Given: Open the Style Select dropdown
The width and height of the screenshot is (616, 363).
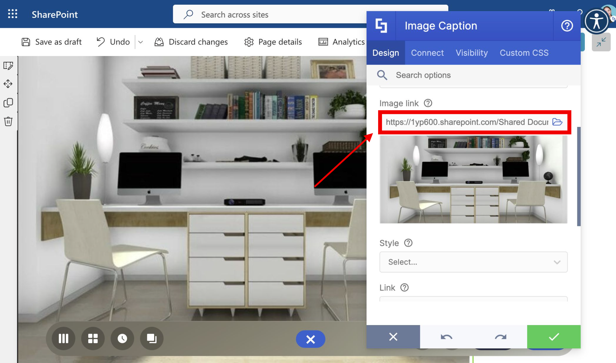Looking at the screenshot, I should (x=473, y=262).
